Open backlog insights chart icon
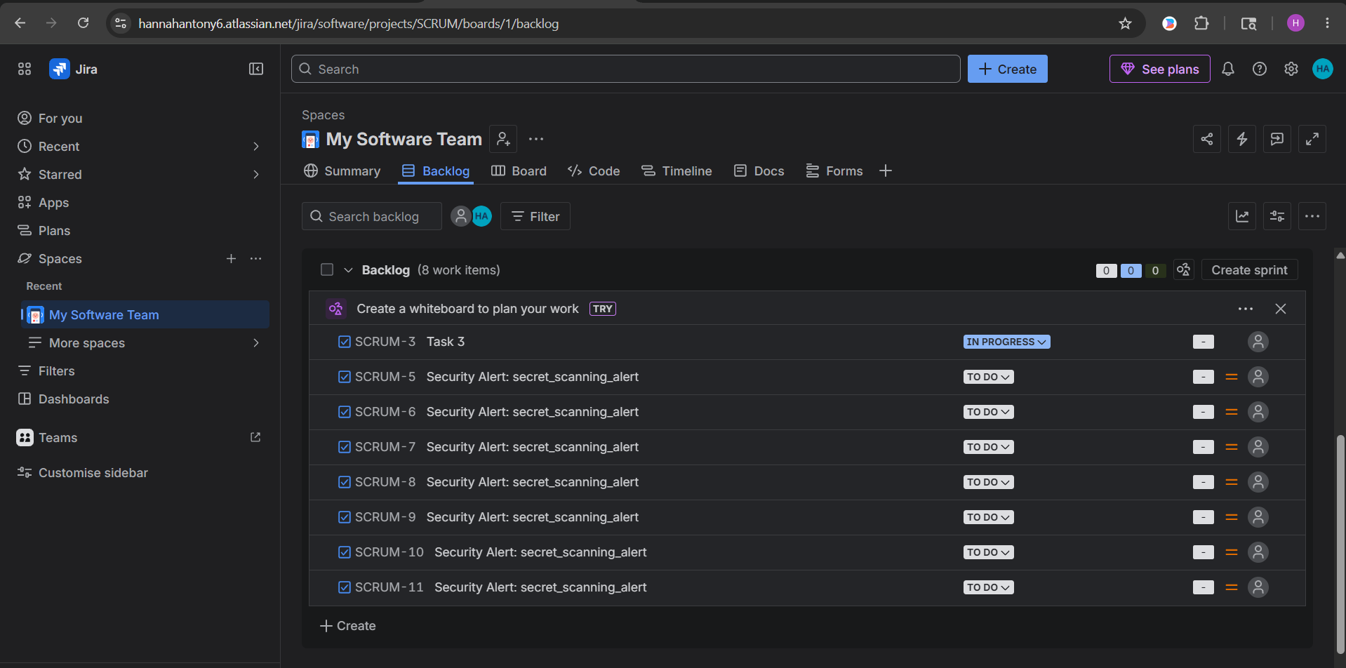The height and width of the screenshot is (668, 1346). click(1242, 216)
